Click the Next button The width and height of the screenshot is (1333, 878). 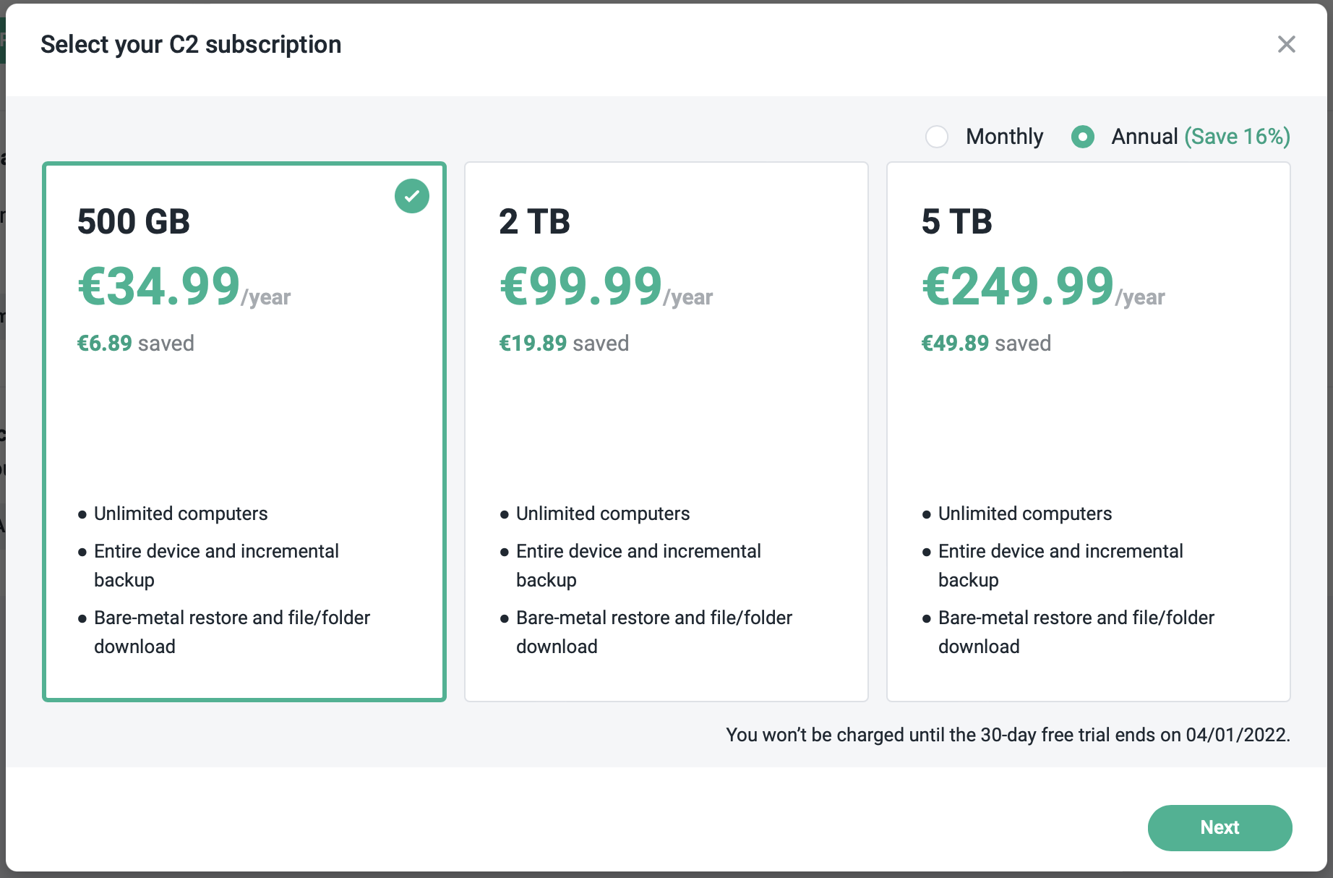[x=1220, y=827]
